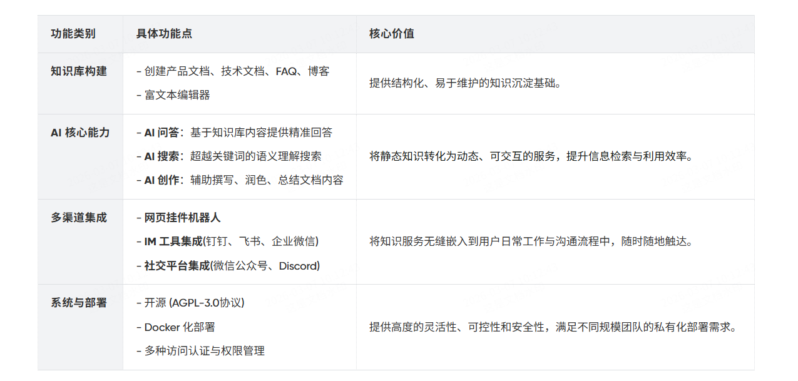Click the Docker 化部署 list item
798x381 pixels.
[x=182, y=327]
